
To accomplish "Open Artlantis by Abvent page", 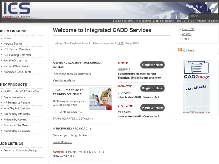I will pos(15,120).
